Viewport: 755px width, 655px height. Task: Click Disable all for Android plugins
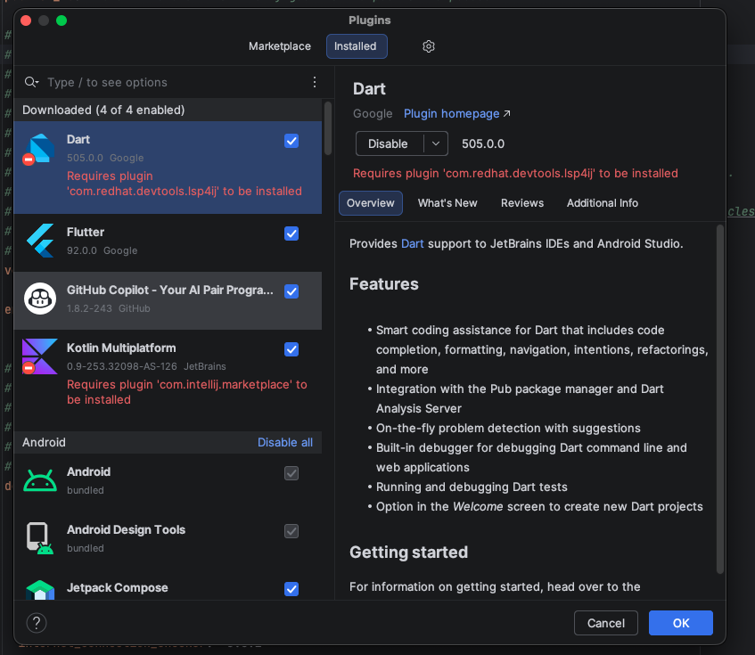[x=285, y=442]
